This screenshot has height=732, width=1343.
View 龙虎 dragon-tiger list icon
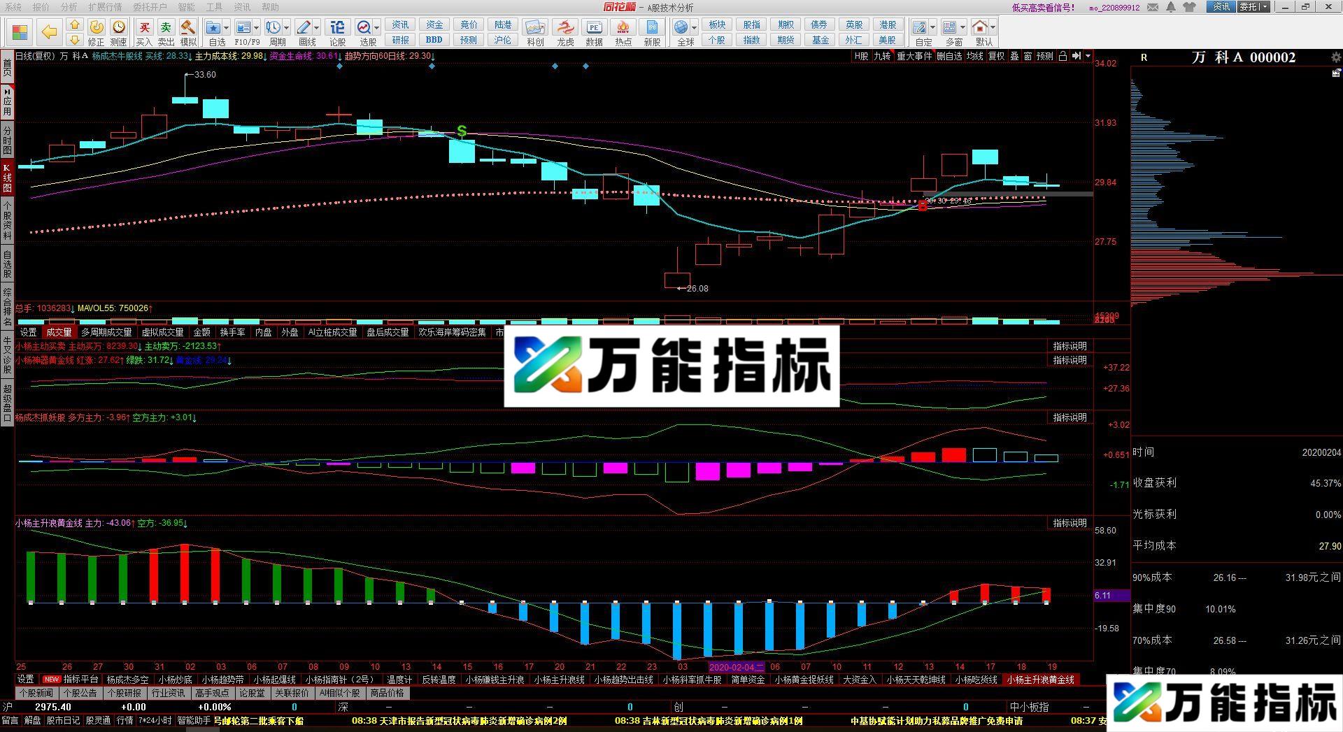point(566,27)
